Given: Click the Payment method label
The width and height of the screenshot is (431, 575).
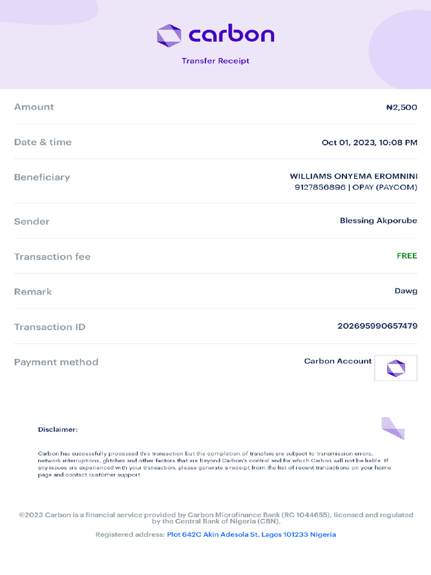Looking at the screenshot, I should click(x=56, y=362).
